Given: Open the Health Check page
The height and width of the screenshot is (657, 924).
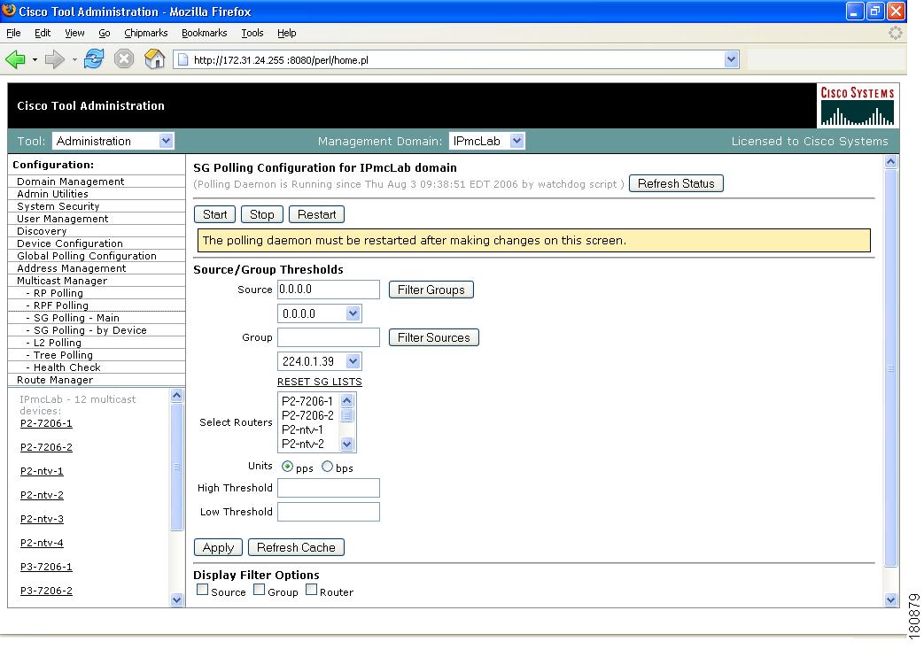Looking at the screenshot, I should click(x=66, y=367).
